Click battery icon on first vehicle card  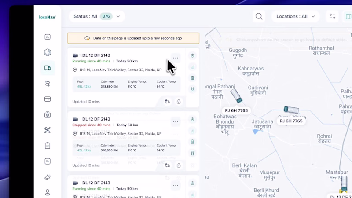[192, 78]
